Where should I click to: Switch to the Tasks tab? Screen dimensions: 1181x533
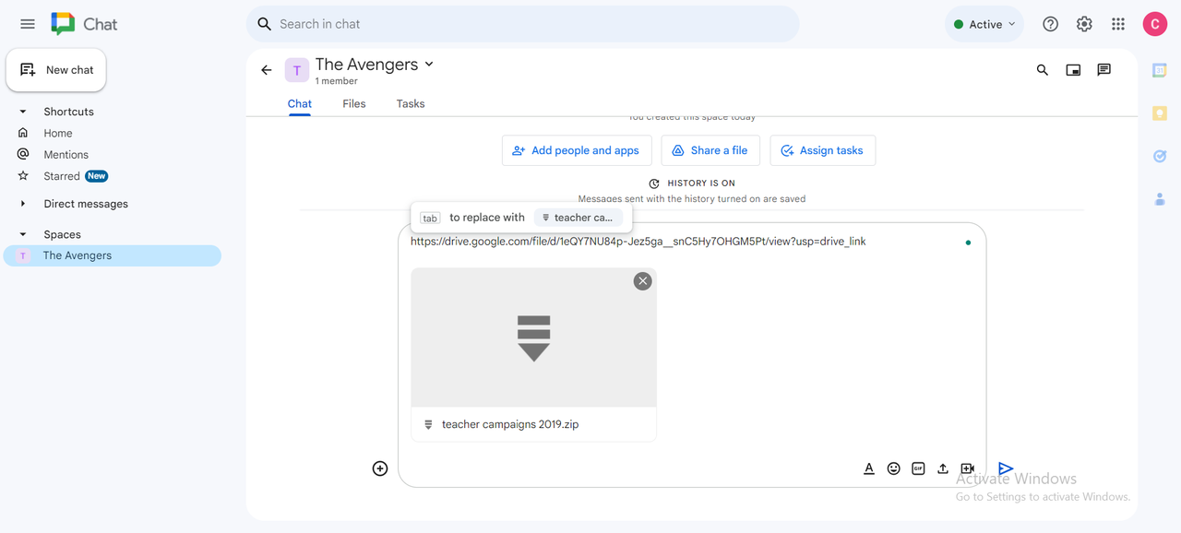[x=411, y=104]
